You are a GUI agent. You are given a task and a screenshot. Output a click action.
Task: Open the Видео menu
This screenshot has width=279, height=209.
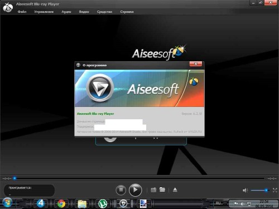point(84,12)
